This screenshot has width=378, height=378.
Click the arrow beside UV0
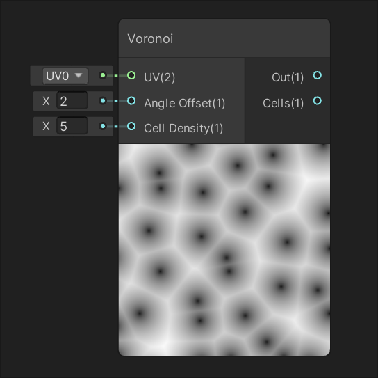click(79, 75)
